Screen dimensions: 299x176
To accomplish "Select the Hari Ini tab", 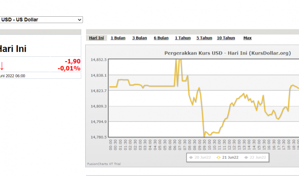I will point(96,38).
